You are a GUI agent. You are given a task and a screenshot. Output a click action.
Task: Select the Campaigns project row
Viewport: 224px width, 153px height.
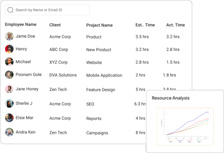point(97,133)
